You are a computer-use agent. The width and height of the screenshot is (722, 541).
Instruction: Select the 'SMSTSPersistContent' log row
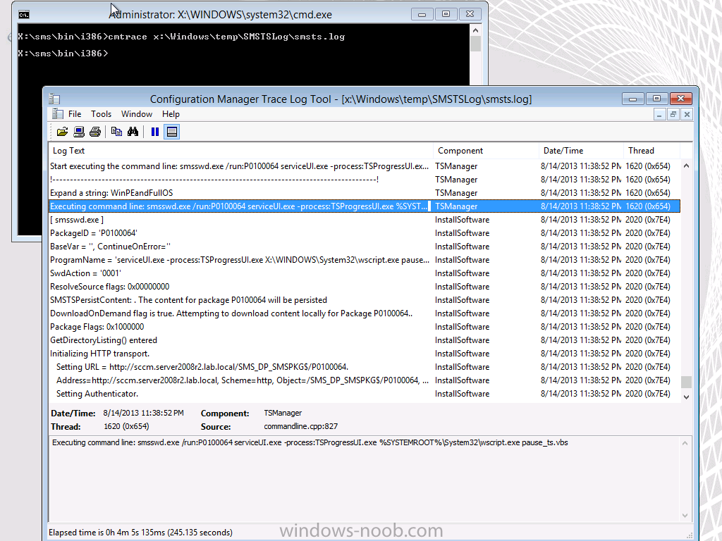(x=365, y=299)
